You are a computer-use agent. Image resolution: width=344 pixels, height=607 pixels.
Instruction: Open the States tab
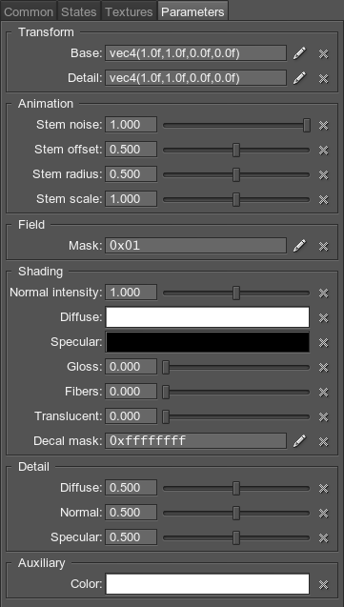click(x=79, y=11)
